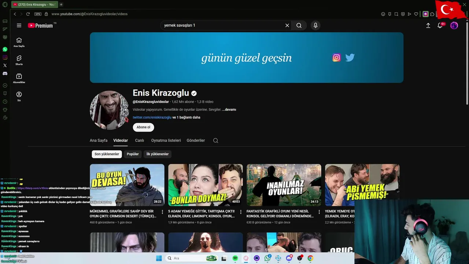The image size is (469, 264).
Task: Submit search with the magnifier button
Action: [x=299, y=25]
